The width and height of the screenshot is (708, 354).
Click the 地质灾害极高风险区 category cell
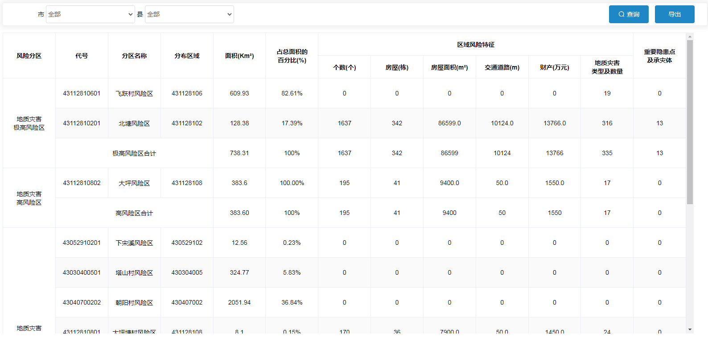coord(29,123)
